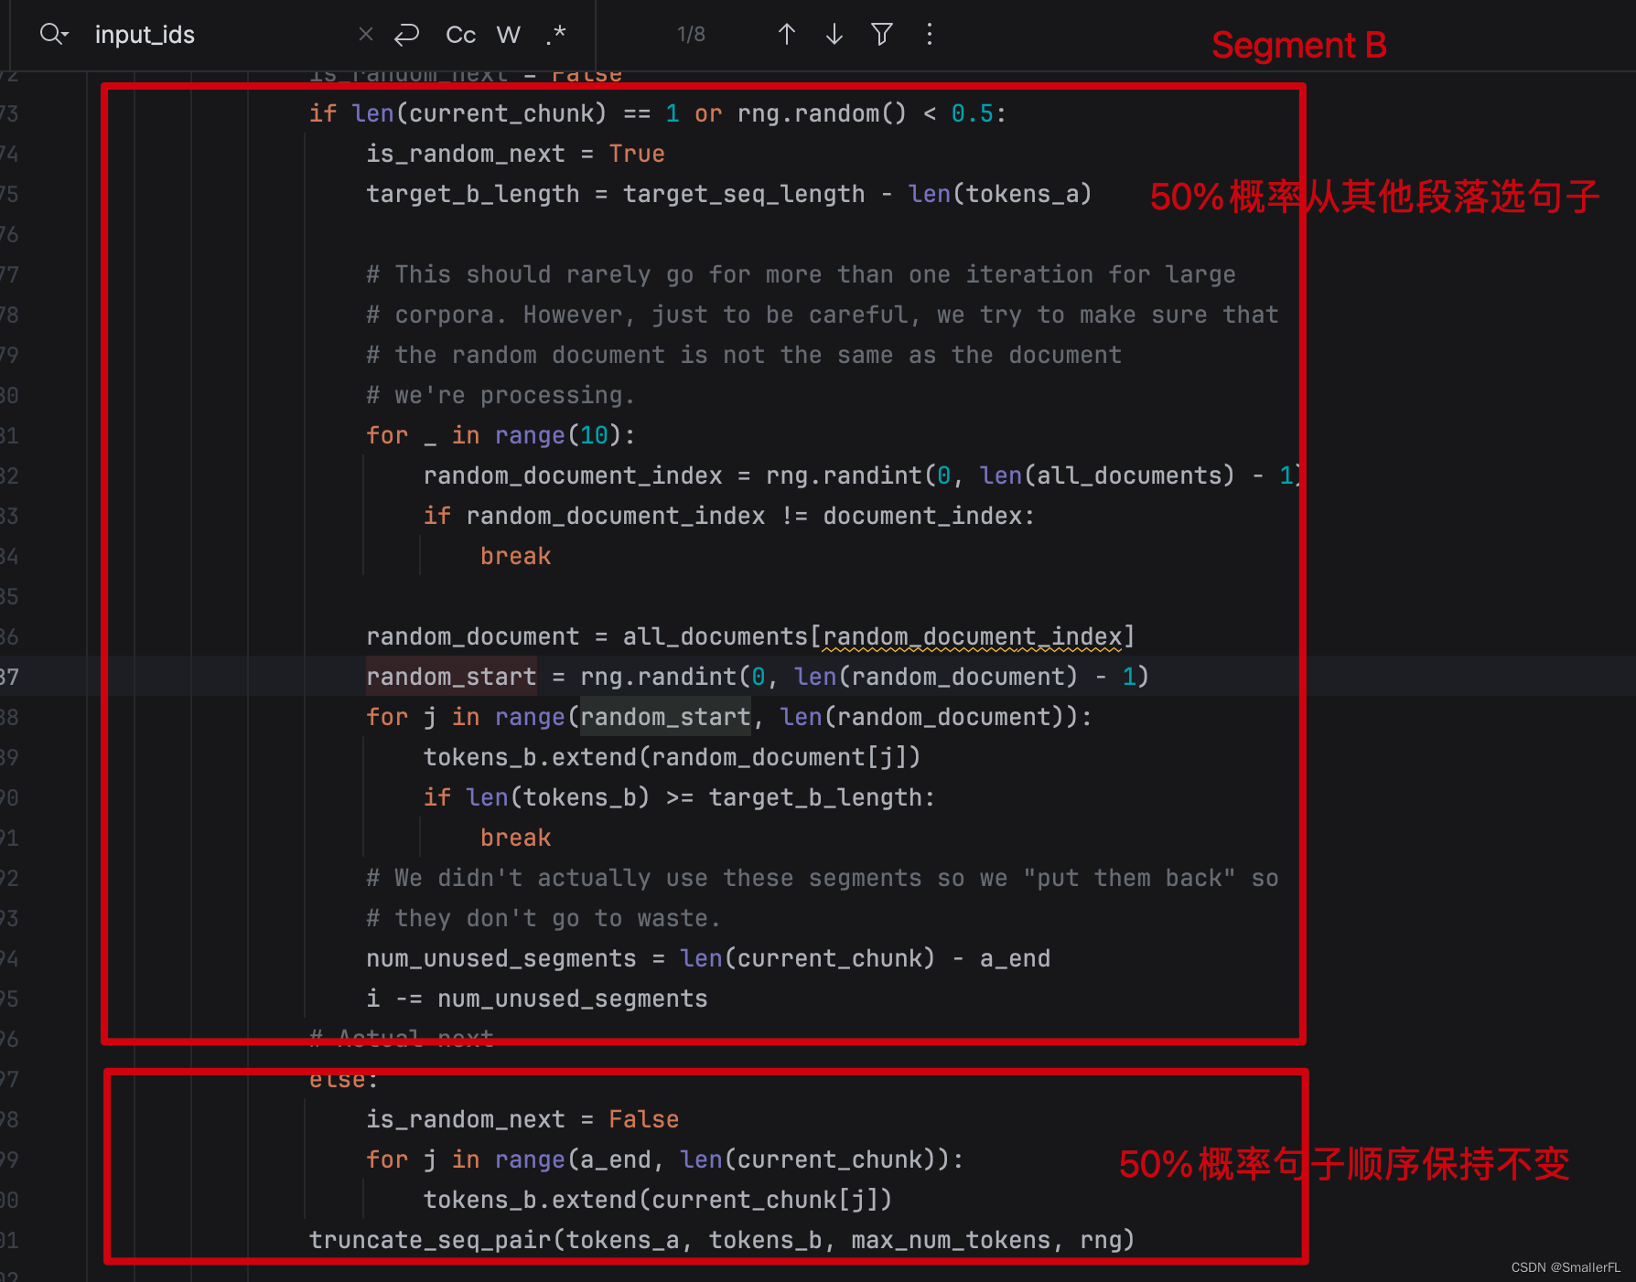The image size is (1636, 1282).
Task: Click 'target_b_length = target_seq_length' line
Action: click(x=729, y=194)
